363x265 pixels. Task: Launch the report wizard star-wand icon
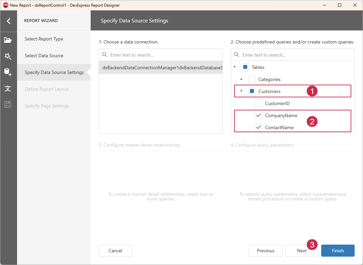coord(8,56)
